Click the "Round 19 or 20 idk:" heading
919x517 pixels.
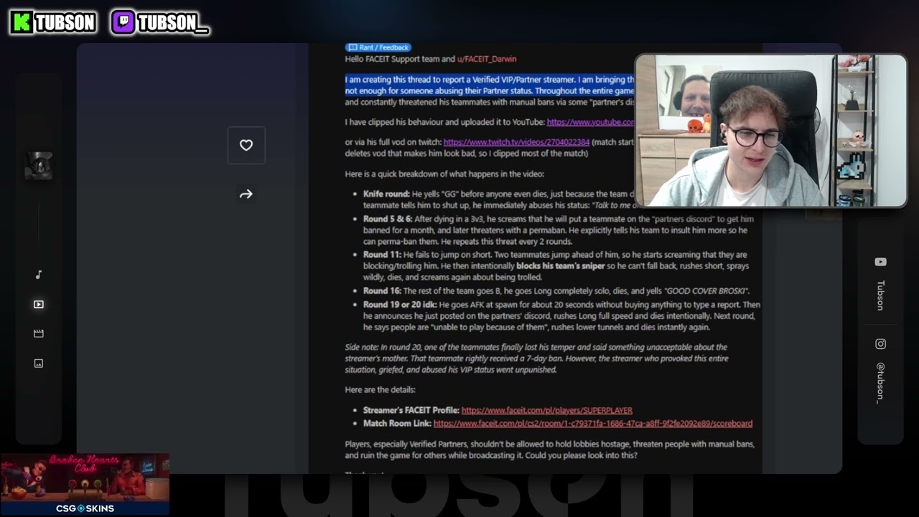point(400,304)
